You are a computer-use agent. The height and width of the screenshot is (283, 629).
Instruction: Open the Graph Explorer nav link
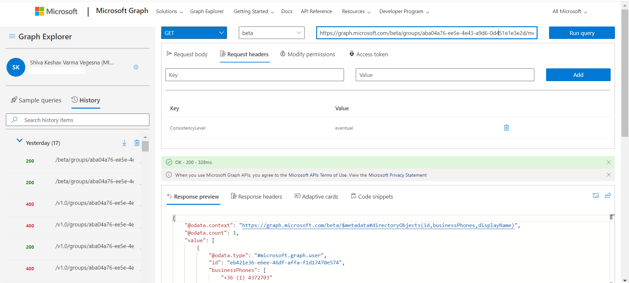pyautogui.click(x=207, y=11)
